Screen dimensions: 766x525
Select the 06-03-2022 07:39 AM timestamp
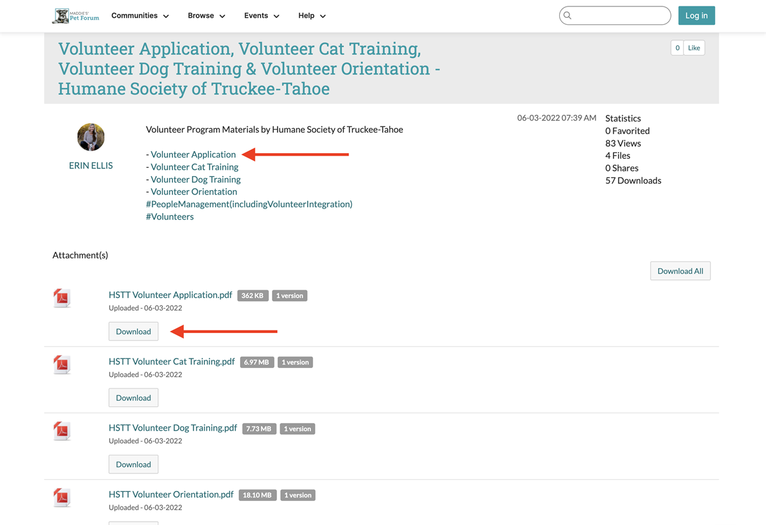click(557, 118)
